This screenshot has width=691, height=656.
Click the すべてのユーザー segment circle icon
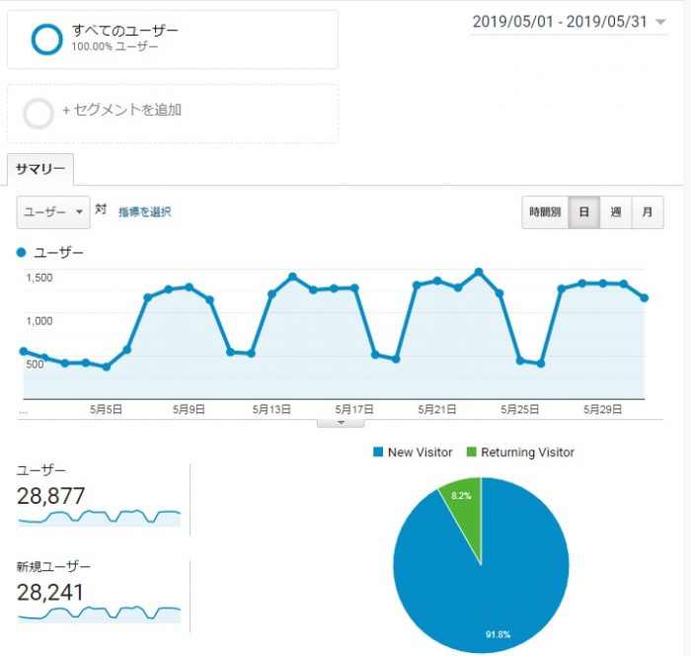tap(46, 40)
